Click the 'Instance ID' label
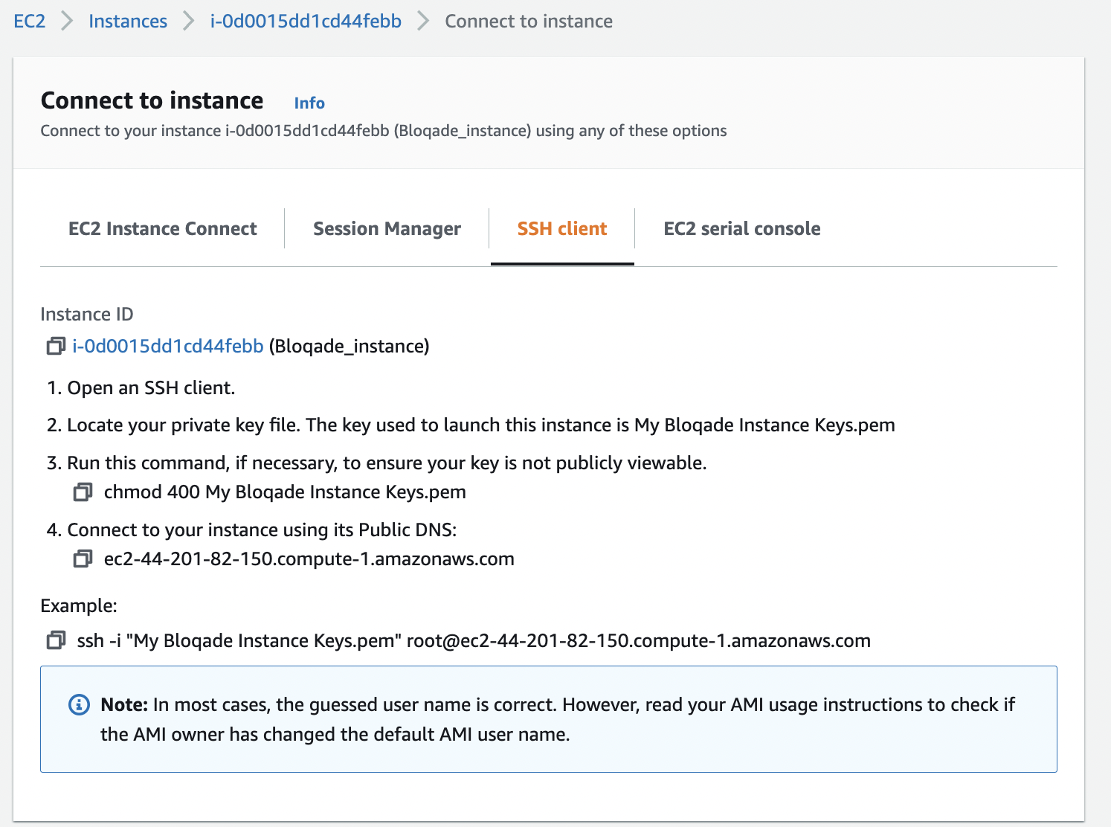 (x=87, y=315)
